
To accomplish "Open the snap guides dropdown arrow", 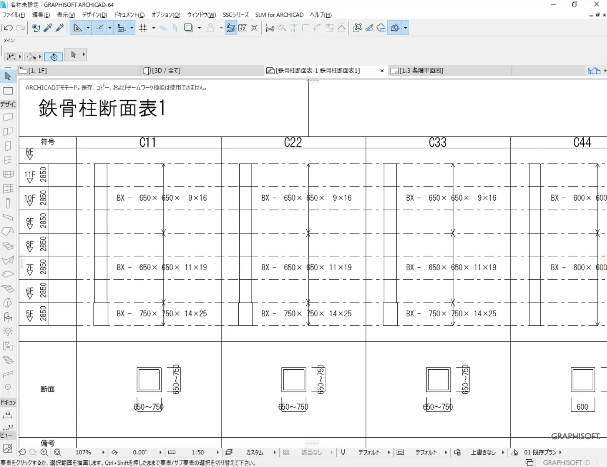I will 110,28.
